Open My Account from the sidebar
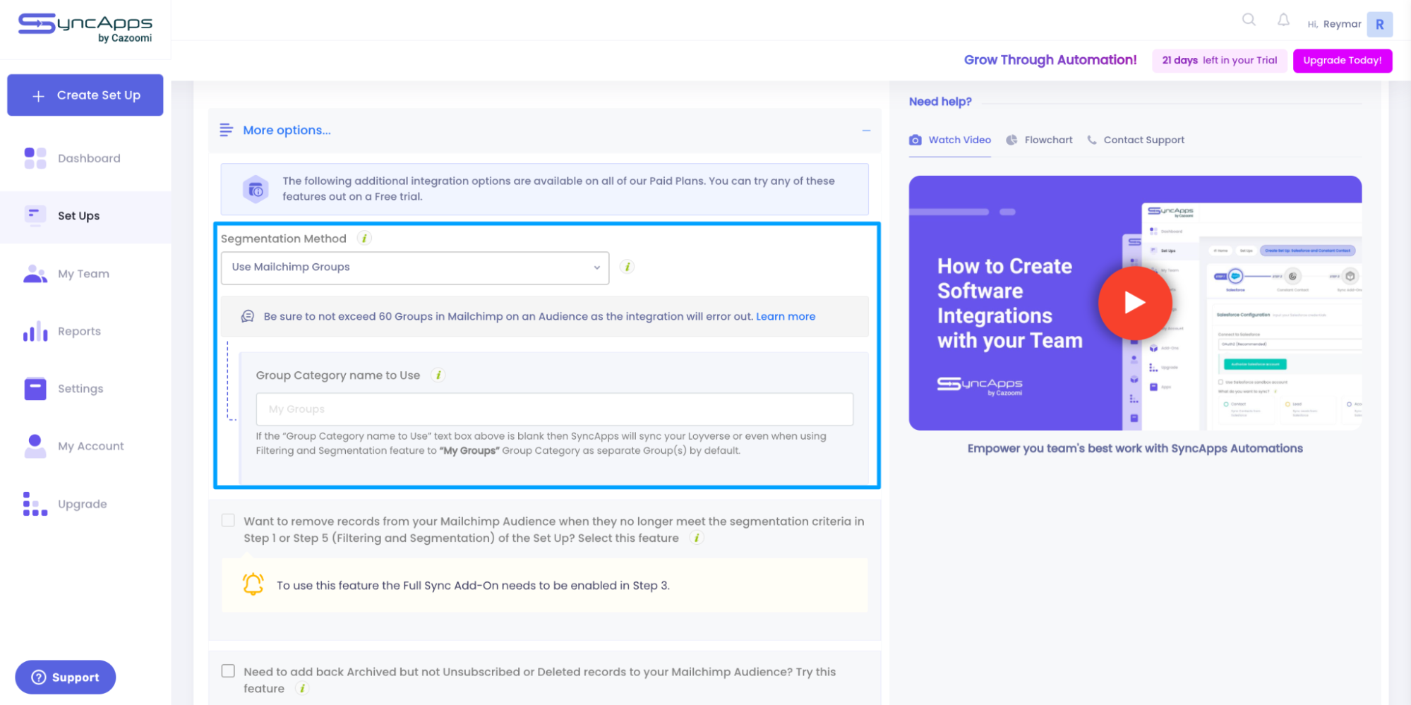 coord(85,446)
